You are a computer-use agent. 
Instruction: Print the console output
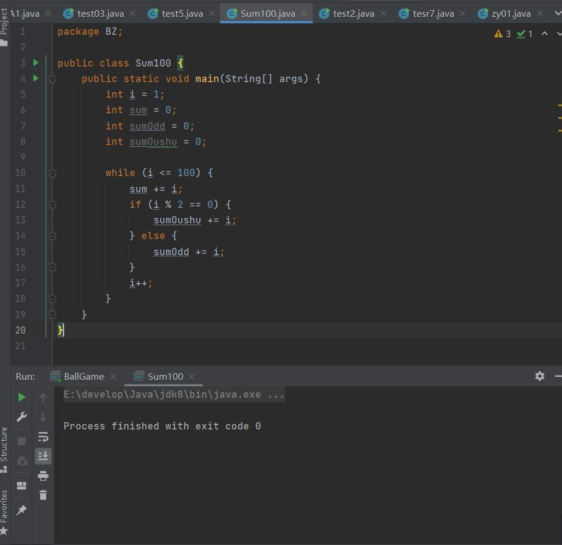click(x=43, y=476)
